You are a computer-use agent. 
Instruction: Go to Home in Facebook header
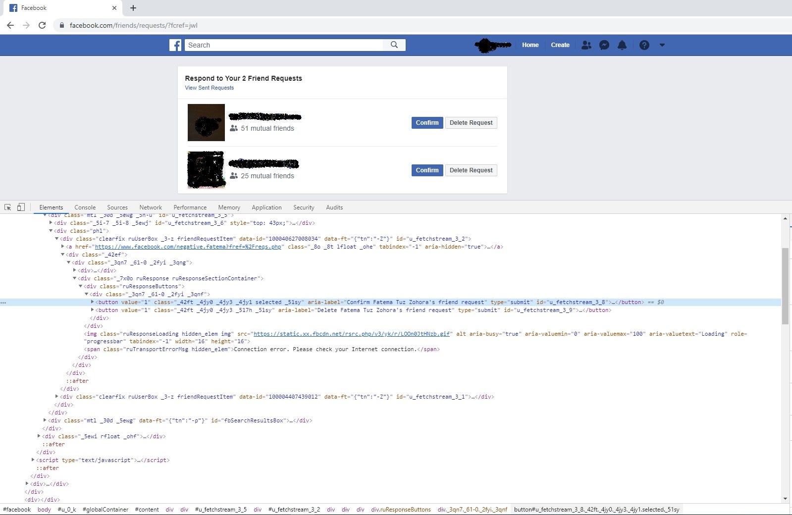[x=530, y=45]
